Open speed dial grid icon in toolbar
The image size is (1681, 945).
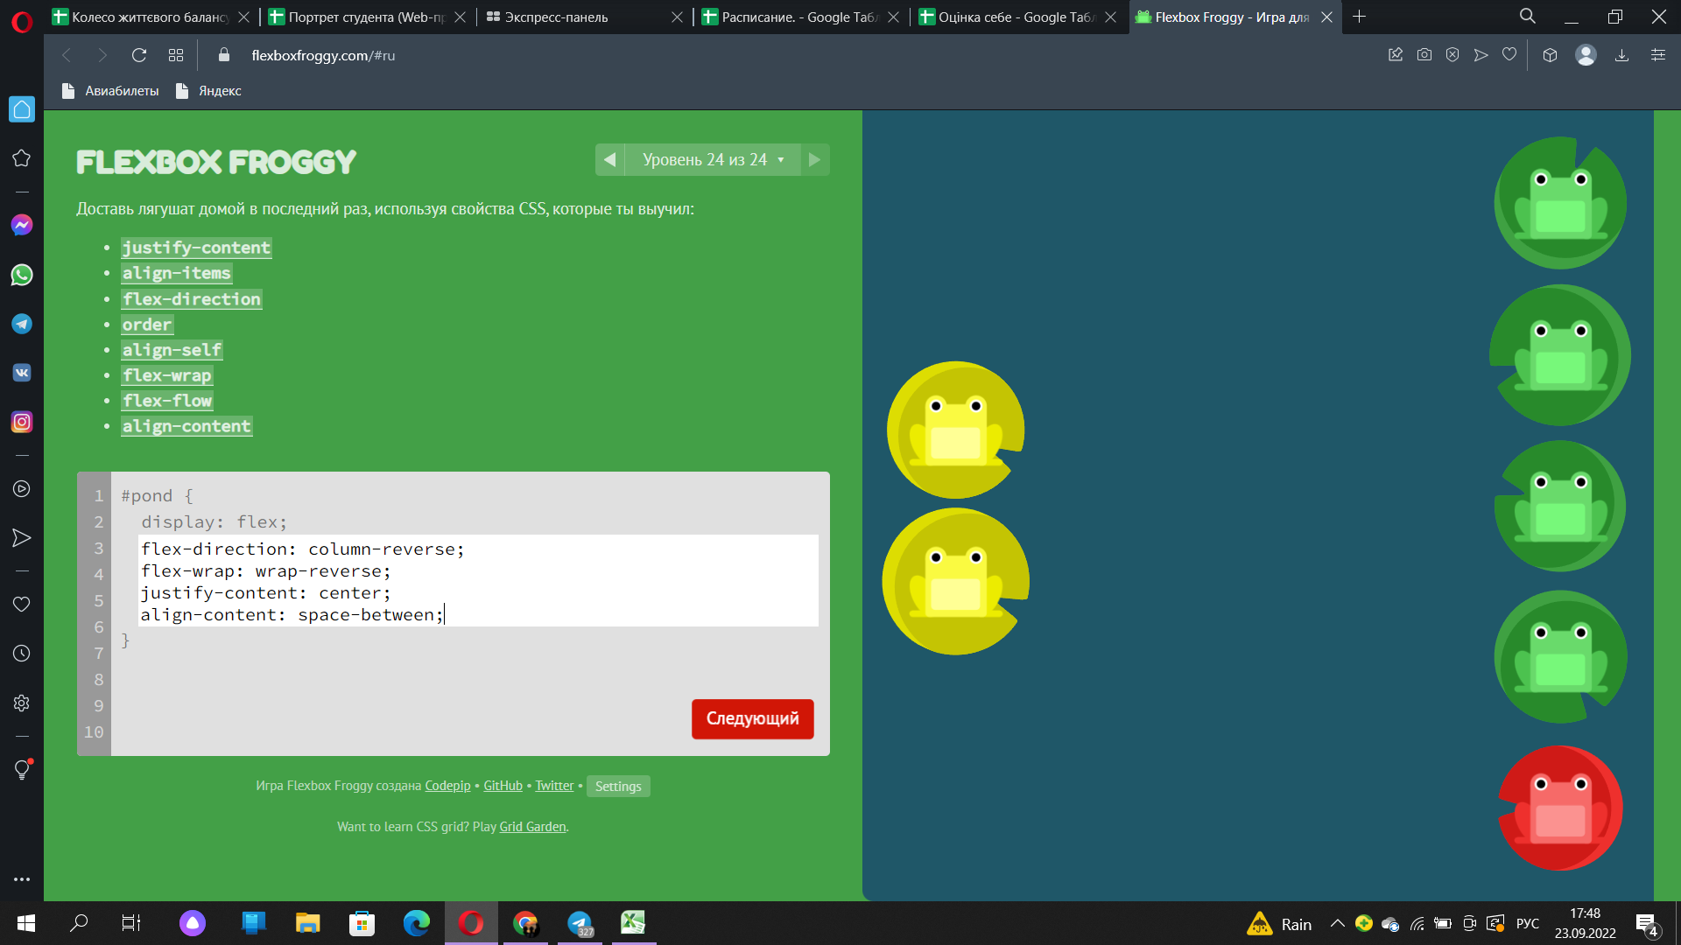[x=176, y=55]
